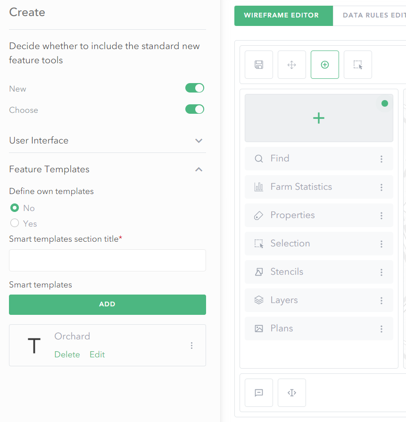Open the options menu for Plans
This screenshot has width=406, height=422.
pos(381,329)
